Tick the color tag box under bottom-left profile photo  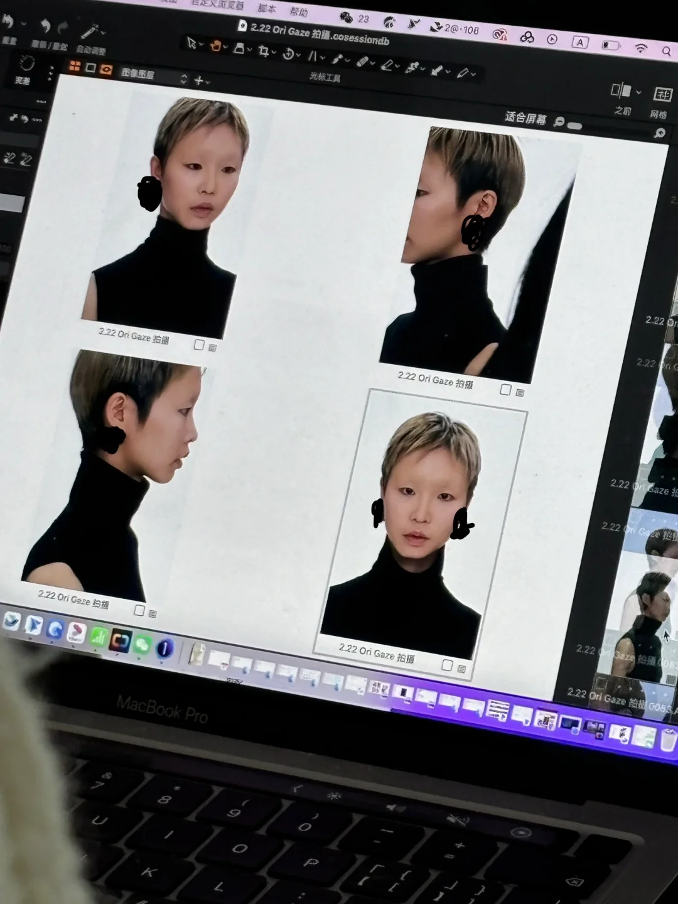[x=139, y=610]
